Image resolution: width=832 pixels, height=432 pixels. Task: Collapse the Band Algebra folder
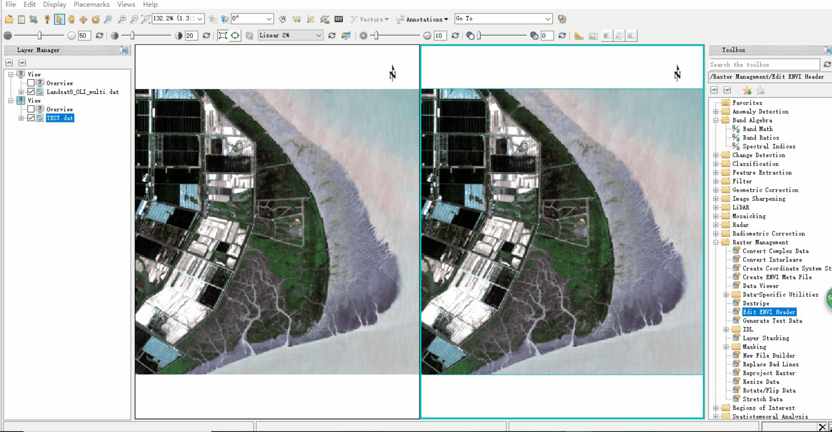coord(716,120)
